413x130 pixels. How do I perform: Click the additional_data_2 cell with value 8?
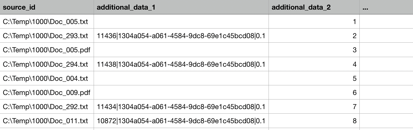[314, 121]
